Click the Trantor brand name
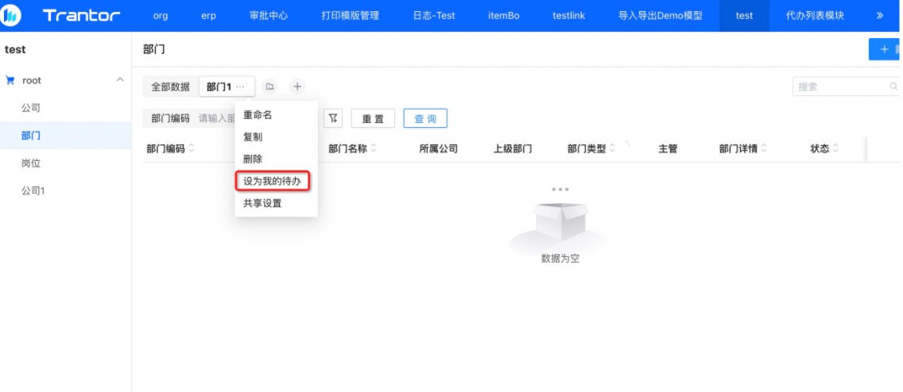 (x=81, y=16)
